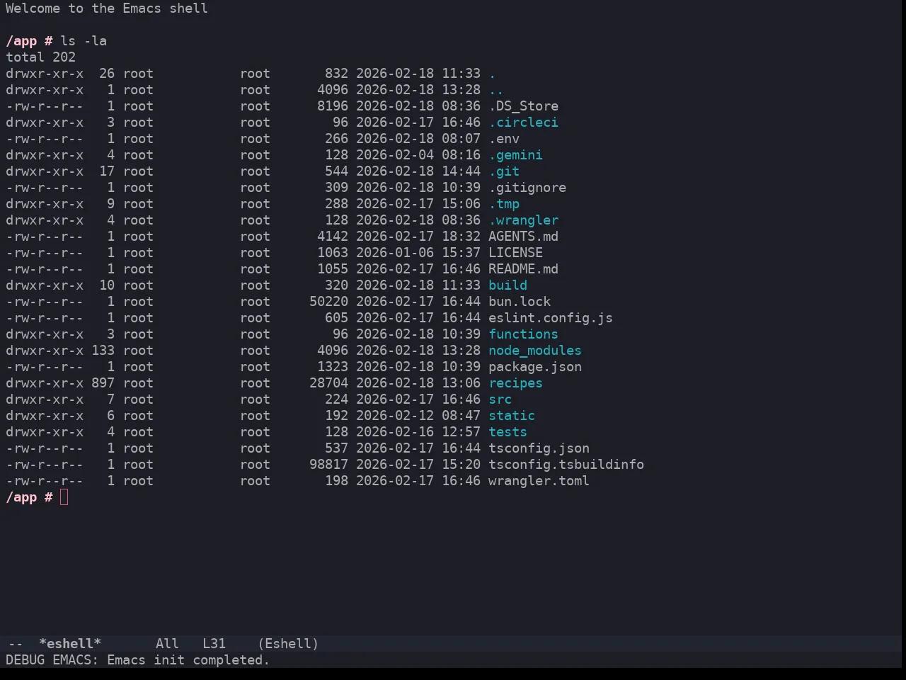Click the date 2026-02-18 14:44 for .git
906x680 pixels.
[x=418, y=171]
